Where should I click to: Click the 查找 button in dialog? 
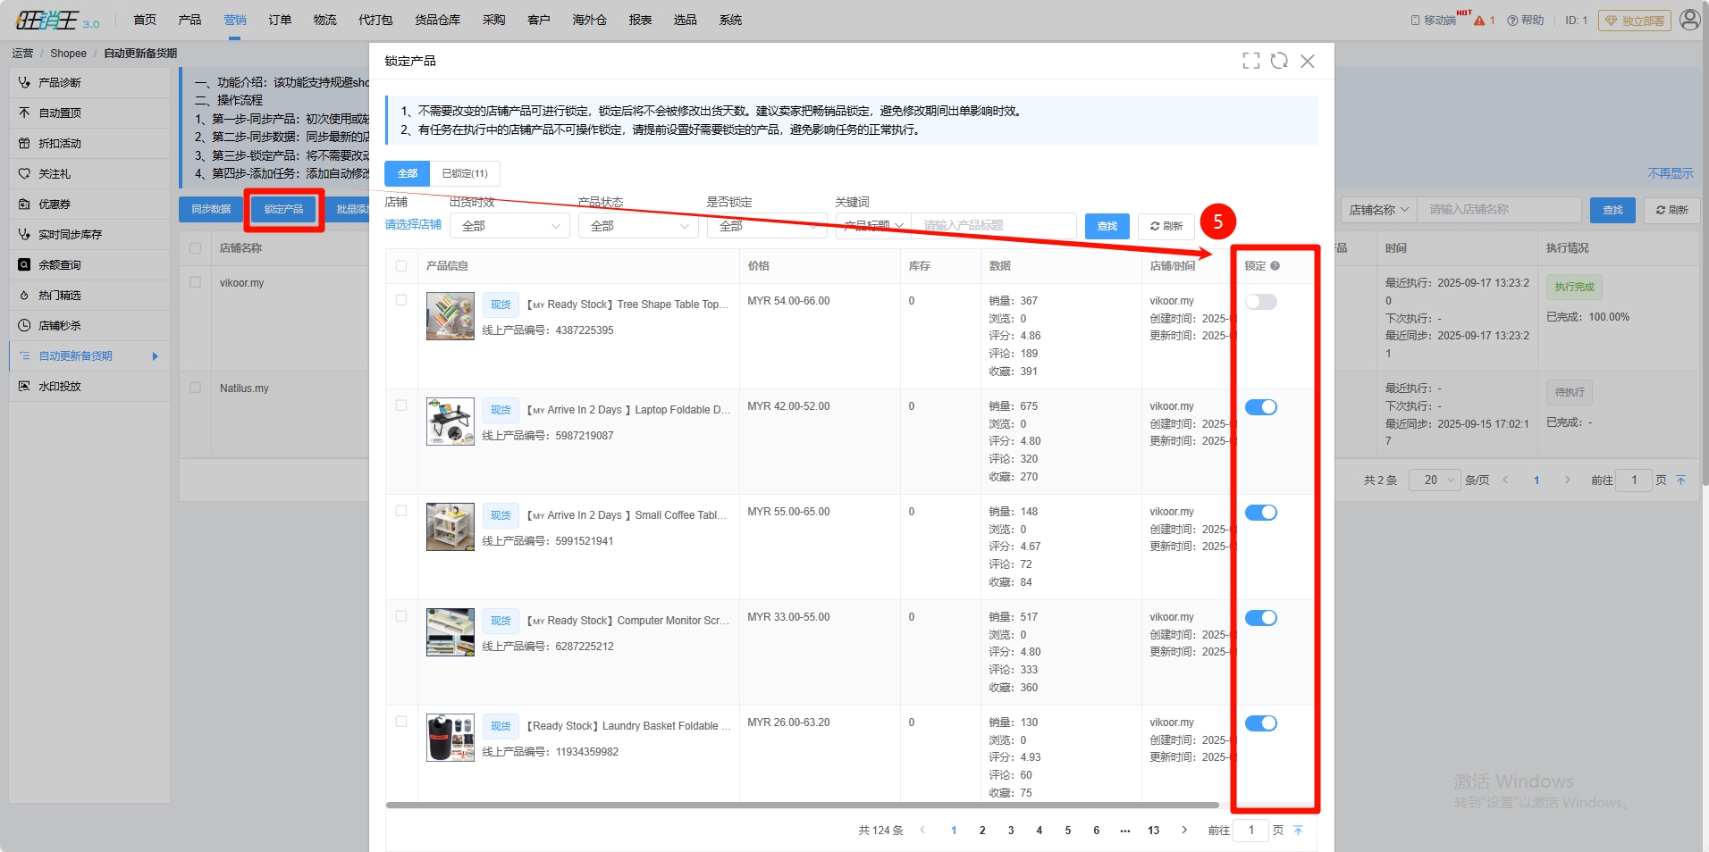click(1107, 226)
